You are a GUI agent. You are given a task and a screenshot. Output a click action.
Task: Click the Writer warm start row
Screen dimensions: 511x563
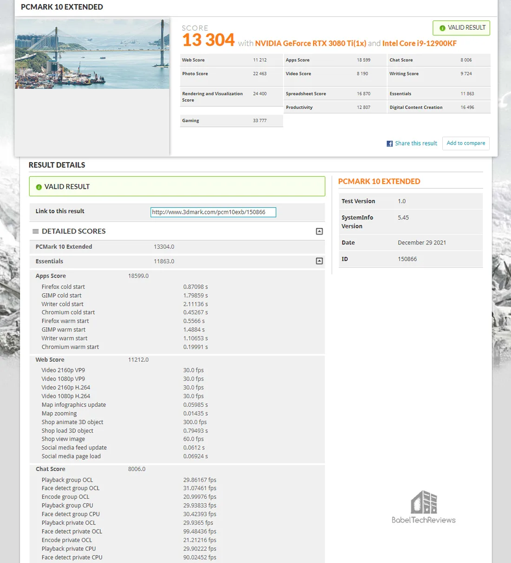[177, 338]
